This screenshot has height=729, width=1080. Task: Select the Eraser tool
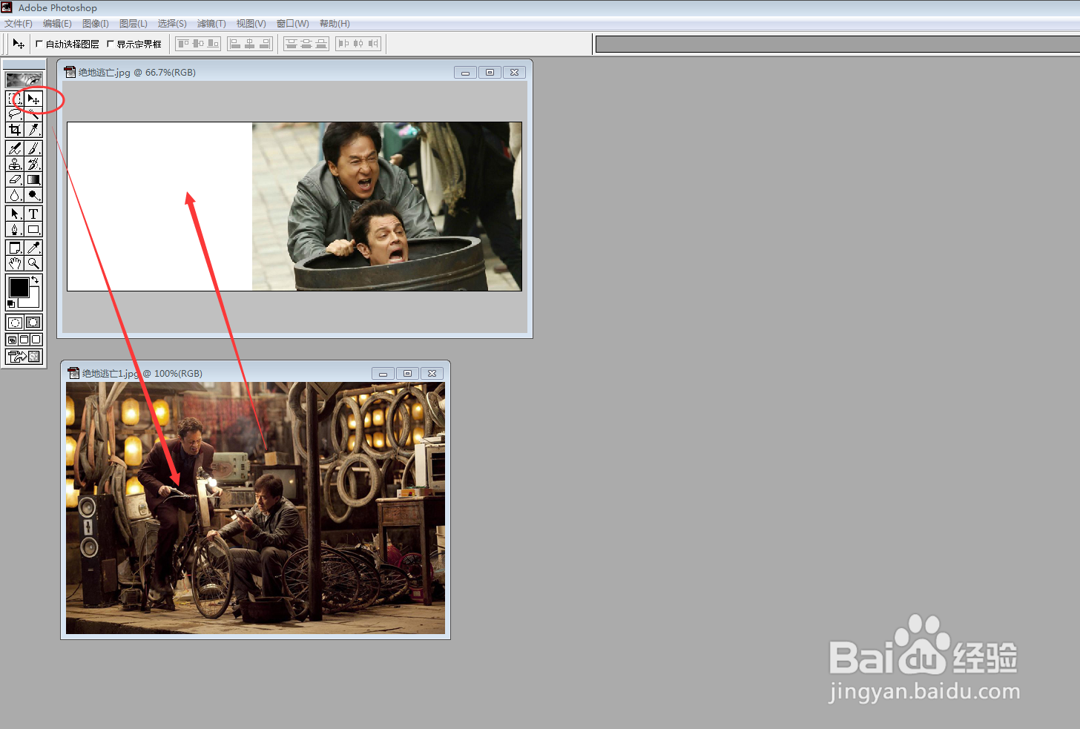[15, 179]
